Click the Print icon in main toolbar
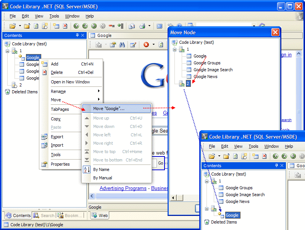 pyautogui.click(x=142, y=26)
